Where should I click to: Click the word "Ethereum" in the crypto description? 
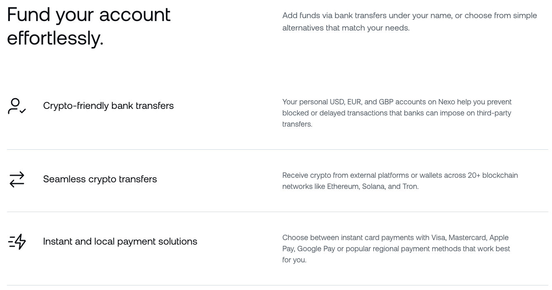pos(342,186)
